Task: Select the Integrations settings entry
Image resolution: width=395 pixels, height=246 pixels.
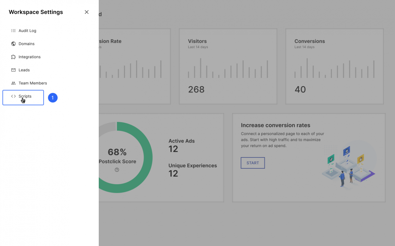Action: (x=29, y=57)
